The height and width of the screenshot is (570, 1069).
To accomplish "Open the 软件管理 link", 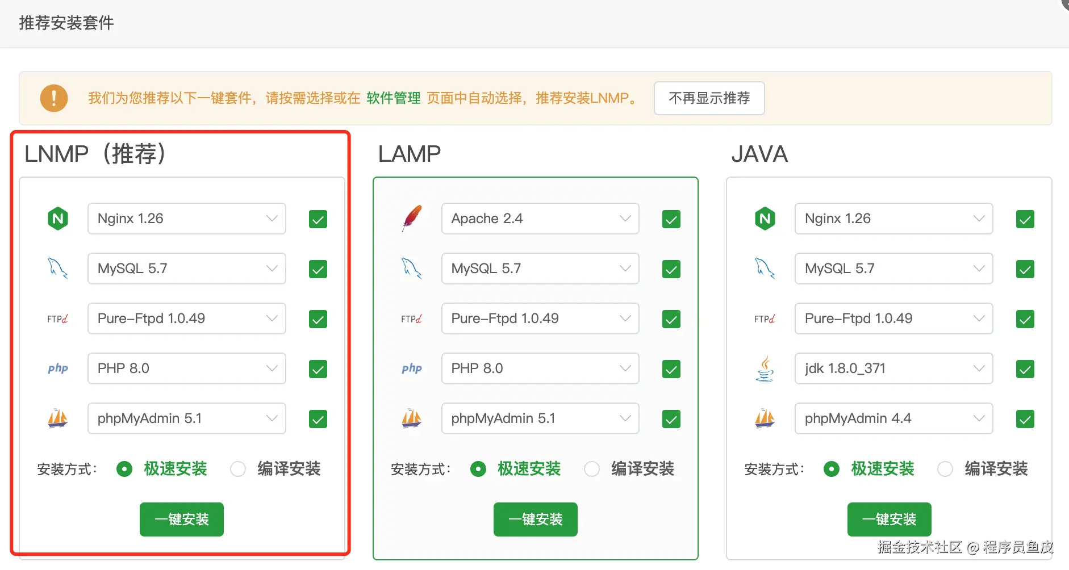I will point(394,98).
